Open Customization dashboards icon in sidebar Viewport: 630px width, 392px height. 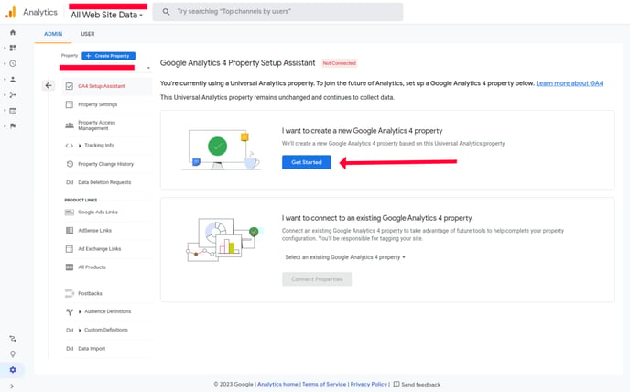coord(13,48)
